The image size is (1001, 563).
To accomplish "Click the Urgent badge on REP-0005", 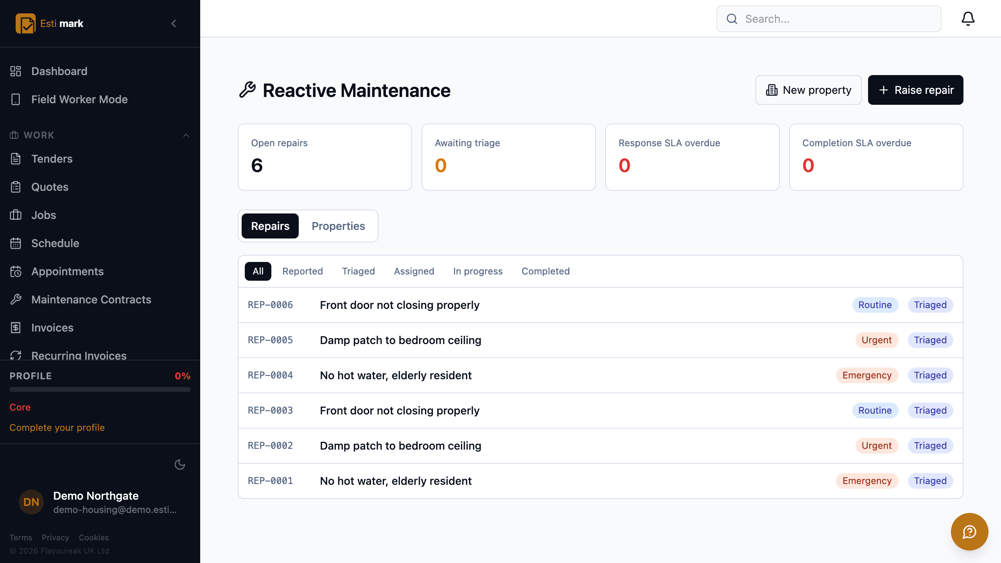I will pyautogui.click(x=877, y=340).
